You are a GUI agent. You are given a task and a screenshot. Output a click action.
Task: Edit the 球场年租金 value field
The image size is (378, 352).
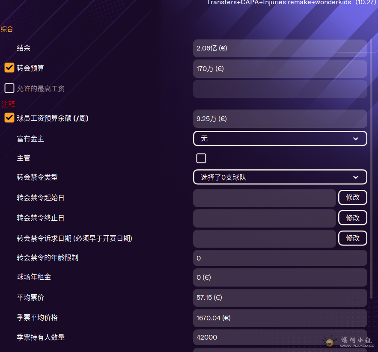pyautogui.click(x=280, y=278)
